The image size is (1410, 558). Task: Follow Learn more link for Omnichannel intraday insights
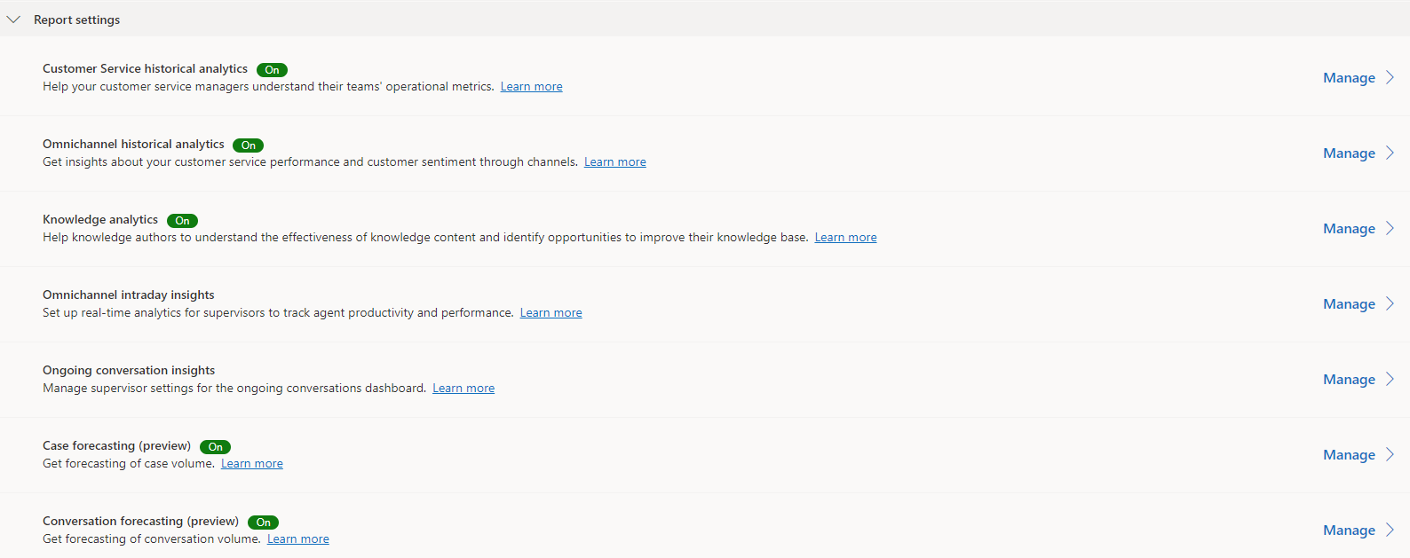click(x=551, y=313)
